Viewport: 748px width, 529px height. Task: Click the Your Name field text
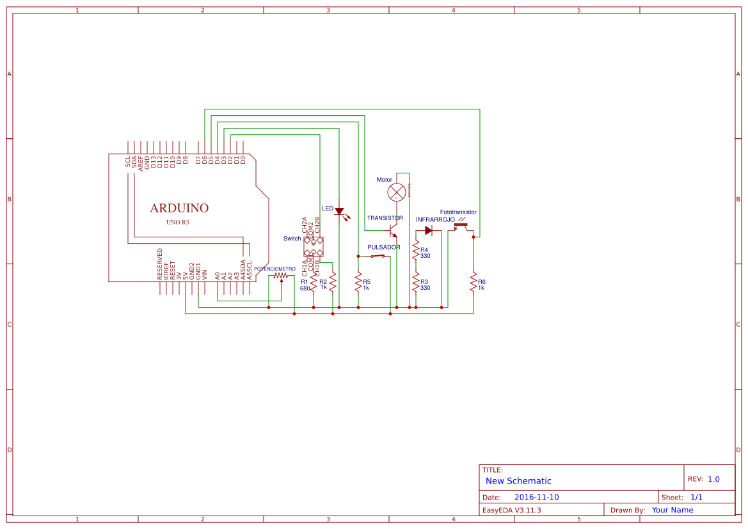click(672, 510)
